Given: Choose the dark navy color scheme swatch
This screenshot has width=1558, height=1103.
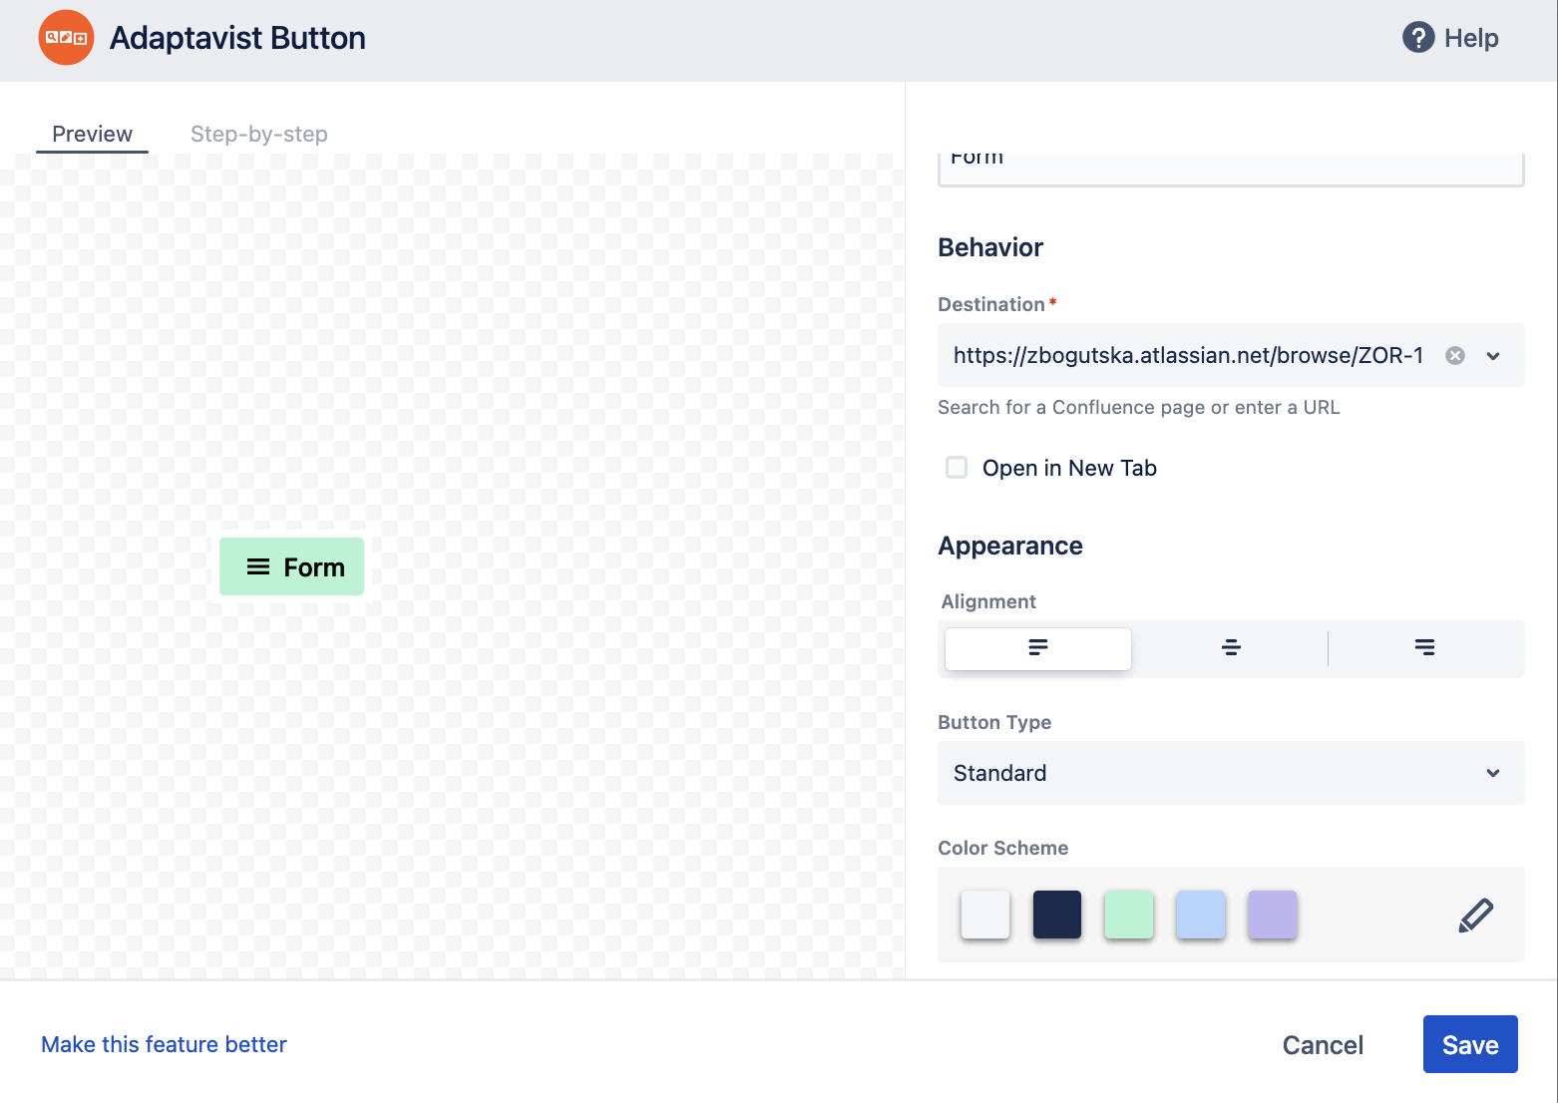Looking at the screenshot, I should (1057, 915).
